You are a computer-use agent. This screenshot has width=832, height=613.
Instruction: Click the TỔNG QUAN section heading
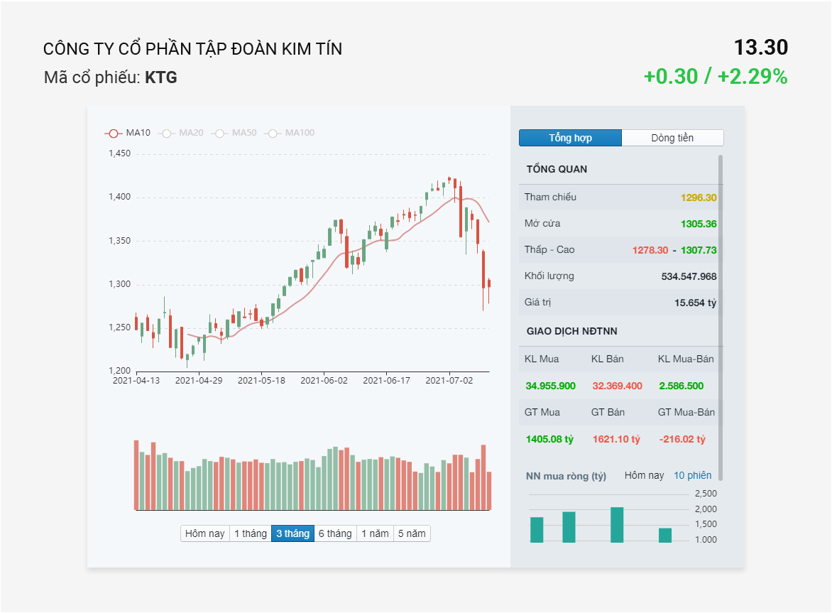[557, 169]
